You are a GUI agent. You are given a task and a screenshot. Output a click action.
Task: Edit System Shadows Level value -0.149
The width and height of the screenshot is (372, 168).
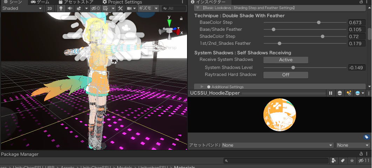(x=357, y=68)
